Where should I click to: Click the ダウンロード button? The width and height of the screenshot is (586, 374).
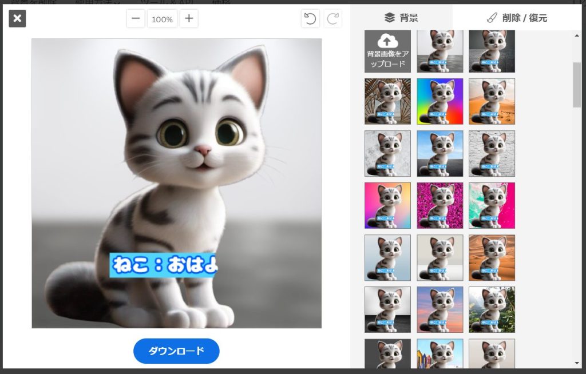(176, 351)
